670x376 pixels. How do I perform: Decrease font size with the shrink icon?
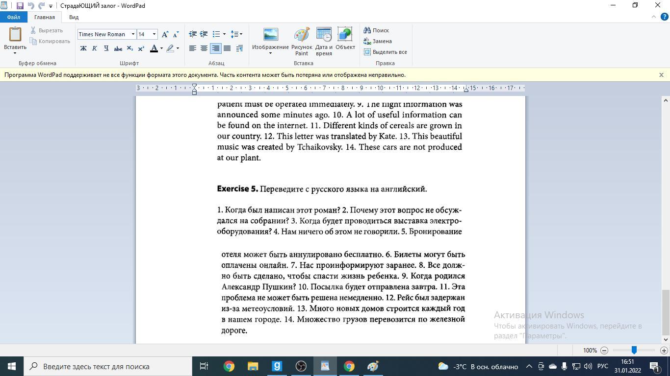[176, 34]
